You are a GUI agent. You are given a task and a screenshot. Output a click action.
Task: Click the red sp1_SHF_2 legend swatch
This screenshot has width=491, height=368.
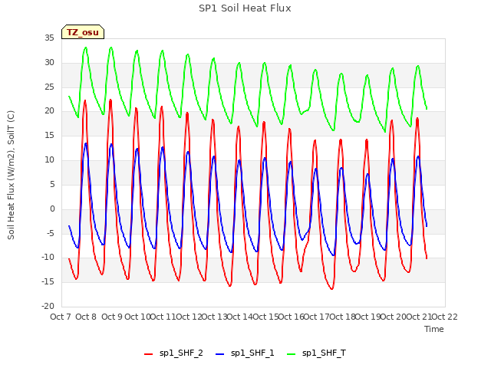coord(148,354)
